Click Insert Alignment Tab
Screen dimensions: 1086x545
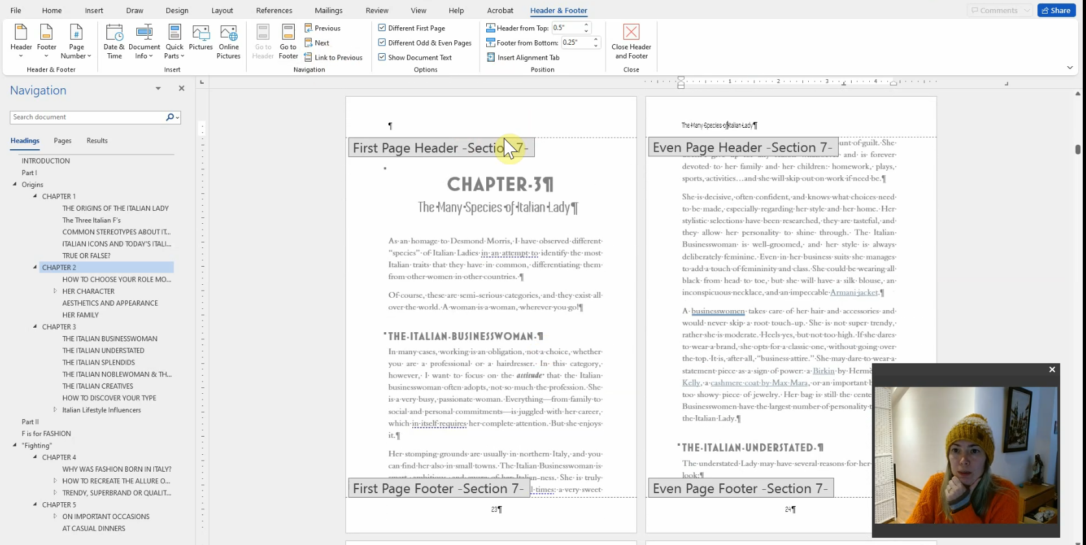[523, 58]
